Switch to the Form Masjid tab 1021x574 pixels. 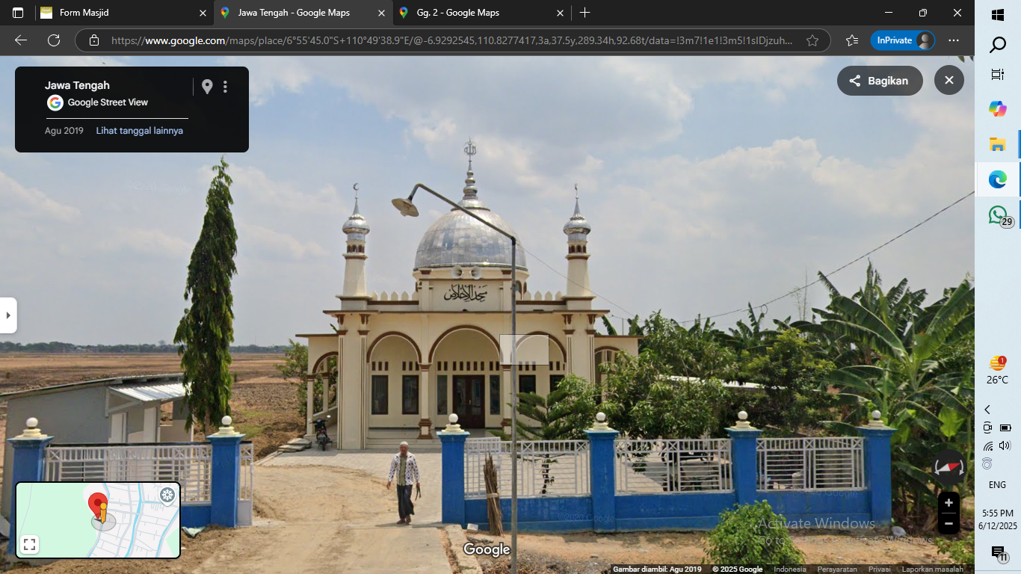click(x=124, y=13)
